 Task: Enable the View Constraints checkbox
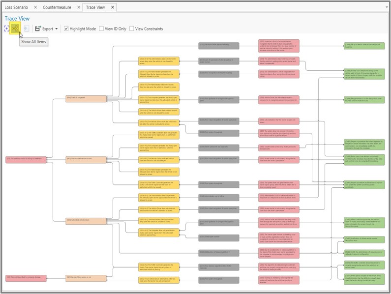(132, 29)
